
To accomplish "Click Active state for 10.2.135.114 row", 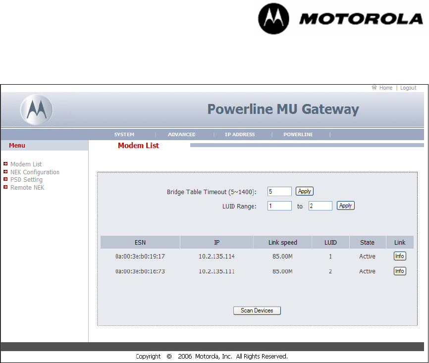I will coord(367,257).
